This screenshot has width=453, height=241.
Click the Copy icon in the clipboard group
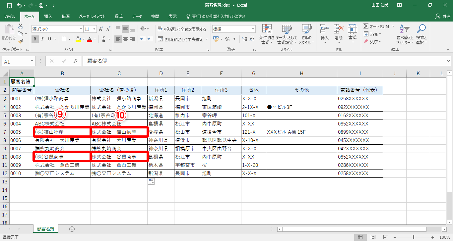[21, 34]
